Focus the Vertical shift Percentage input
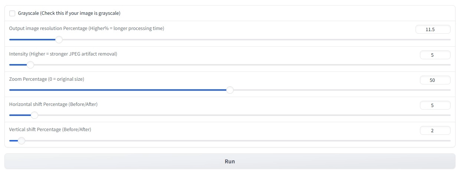 435,130
